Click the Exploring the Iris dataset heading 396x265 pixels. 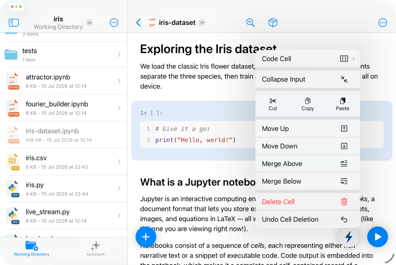pyautogui.click(x=208, y=49)
